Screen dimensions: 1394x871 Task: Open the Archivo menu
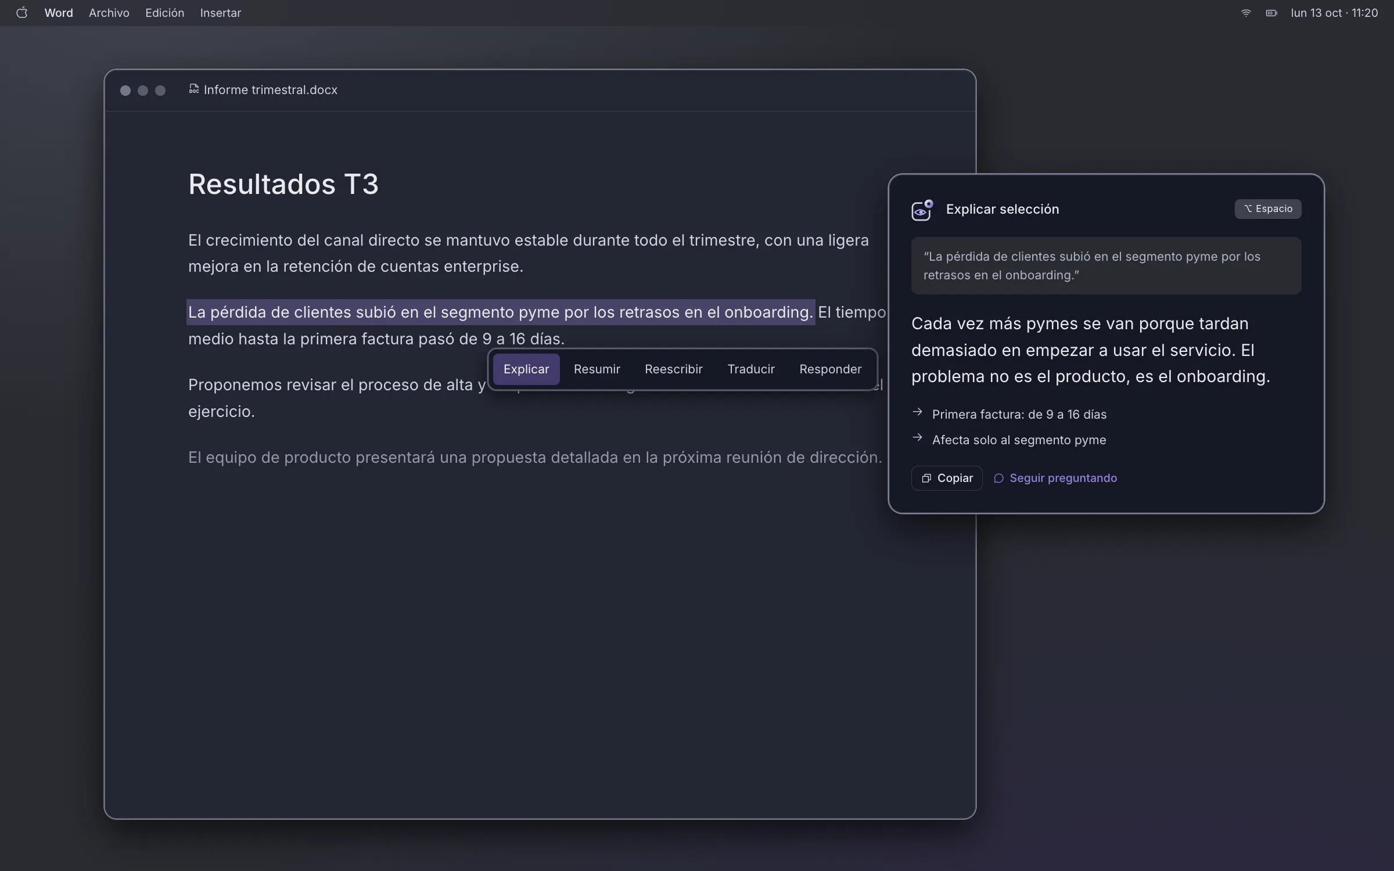pos(109,13)
